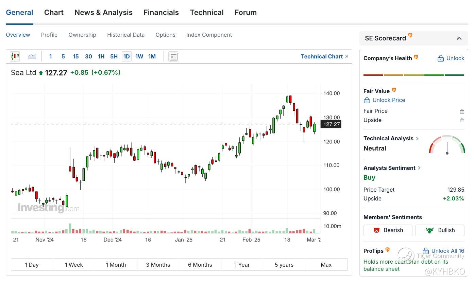Viewport: 474px width, 282px height.
Task: Click lock icon beside Unlock in Company's Health
Action: point(441,58)
